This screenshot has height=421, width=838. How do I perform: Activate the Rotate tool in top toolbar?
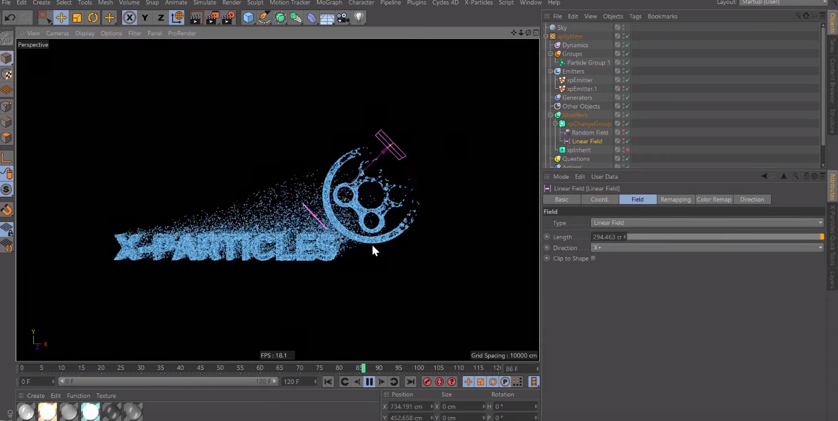(93, 18)
